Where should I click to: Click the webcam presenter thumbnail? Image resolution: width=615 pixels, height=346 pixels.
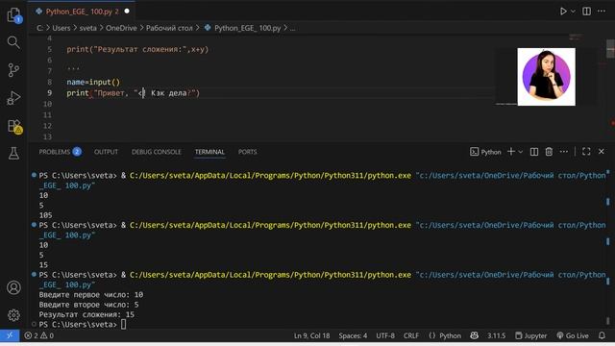(x=547, y=77)
